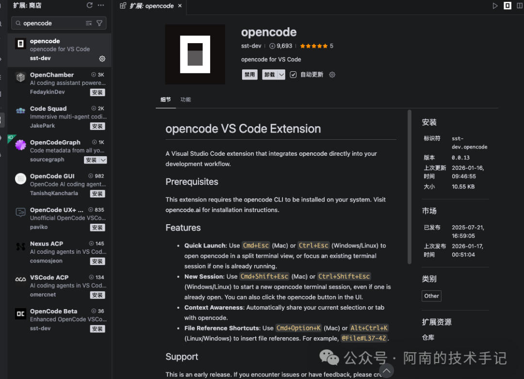
Task: Expand the OpenCodeGraph 安装 dropdown arrow
Action: [102, 159]
